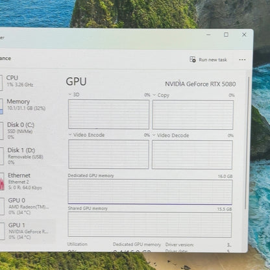Screen dimensions: 270x270
Task: Maximize the Task Manager window
Action: (x=226, y=34)
